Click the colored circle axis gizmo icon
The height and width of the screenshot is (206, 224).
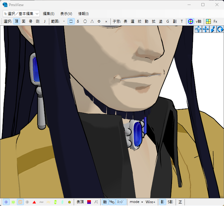click(190, 21)
